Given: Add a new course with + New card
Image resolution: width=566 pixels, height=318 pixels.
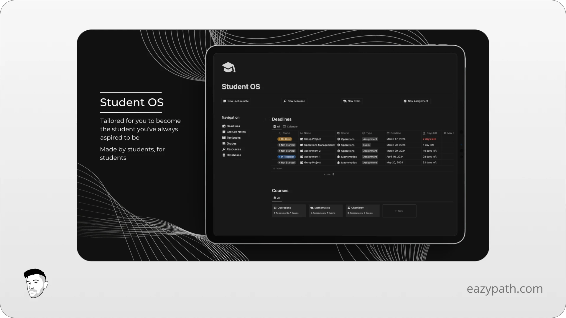Looking at the screenshot, I should point(399,211).
